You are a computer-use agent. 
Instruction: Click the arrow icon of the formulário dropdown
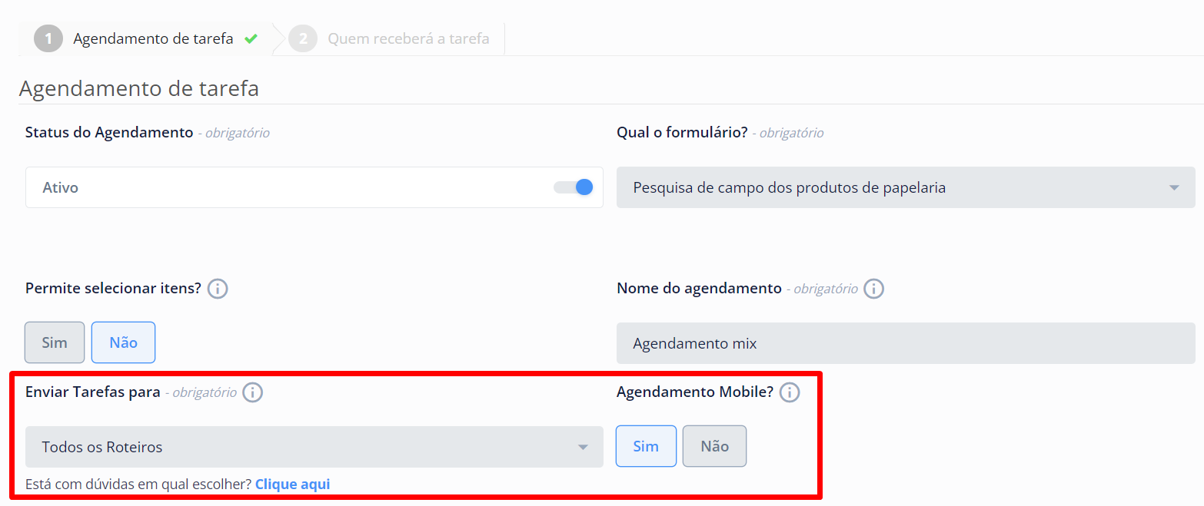pyautogui.click(x=1173, y=187)
